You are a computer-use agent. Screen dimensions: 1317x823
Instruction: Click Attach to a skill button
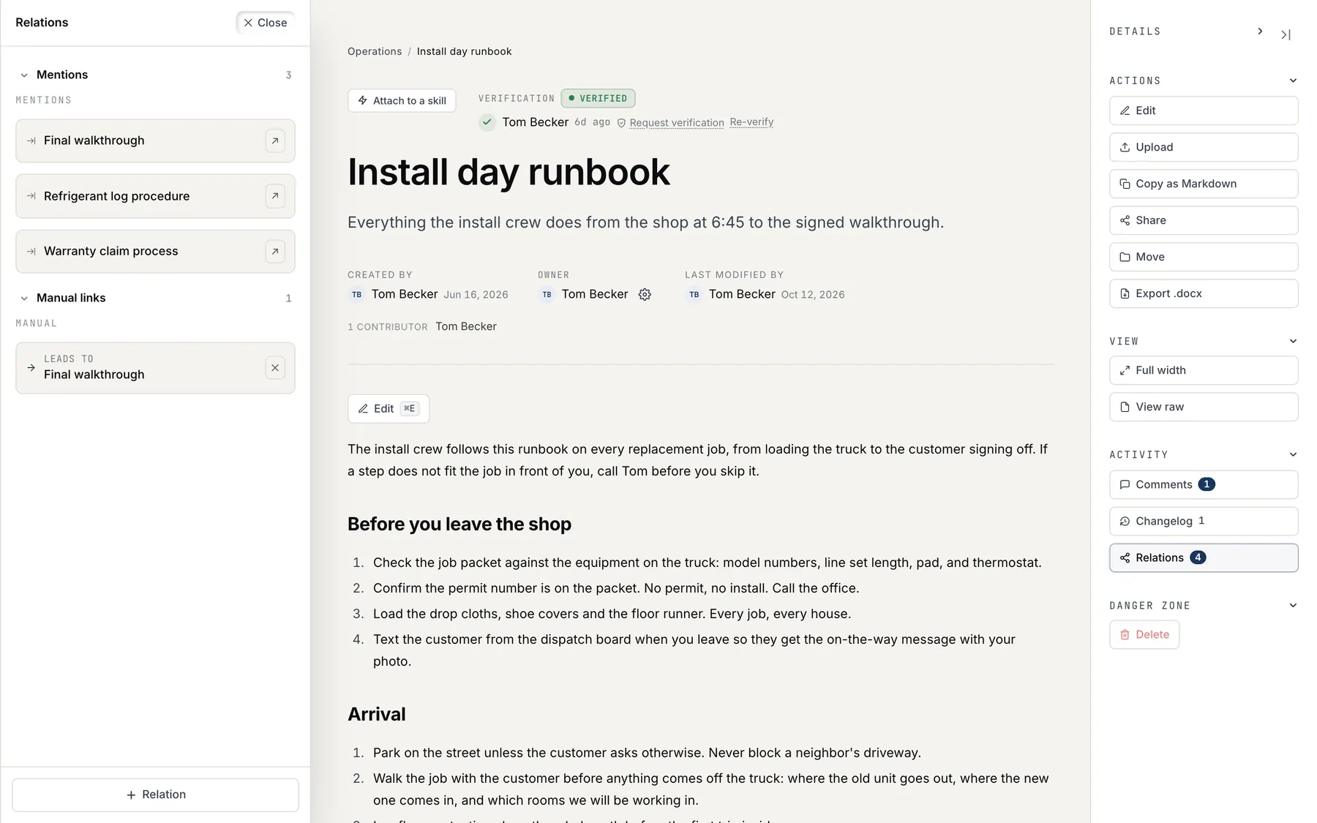pos(402,100)
